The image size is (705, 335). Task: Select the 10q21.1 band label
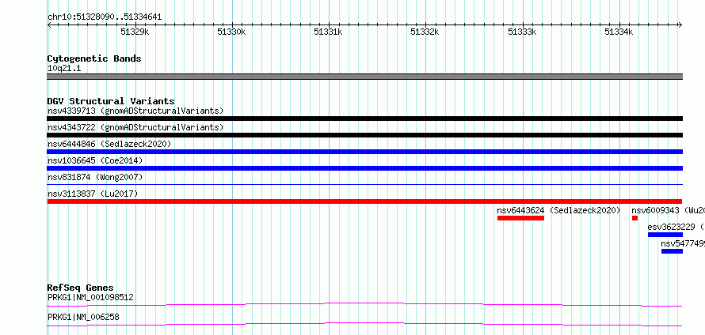coord(64,69)
